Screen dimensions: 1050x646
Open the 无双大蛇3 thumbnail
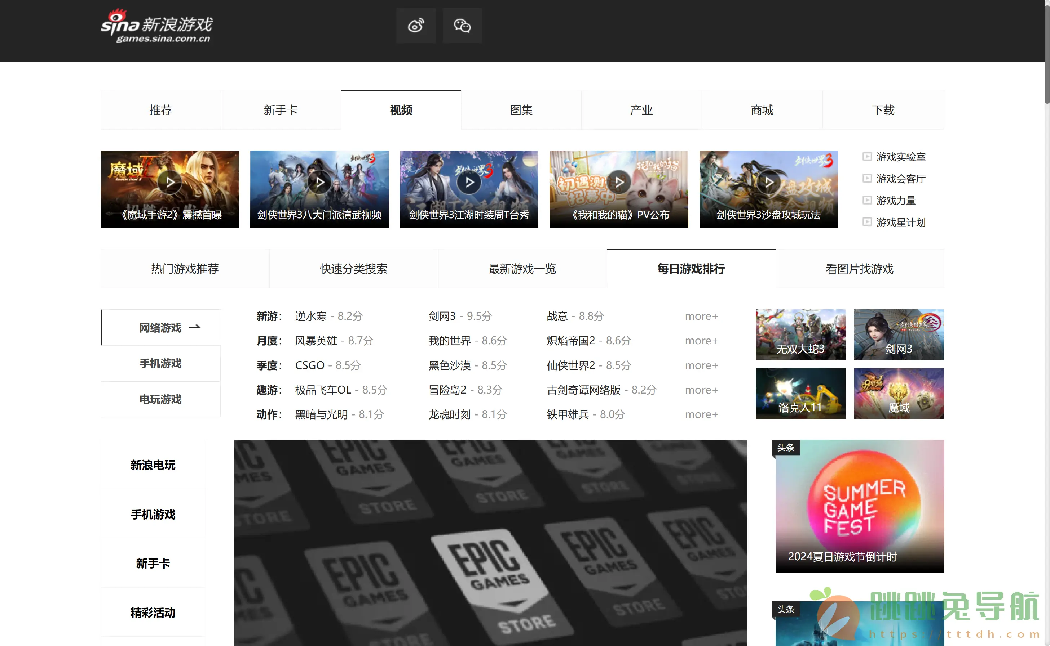(x=800, y=335)
